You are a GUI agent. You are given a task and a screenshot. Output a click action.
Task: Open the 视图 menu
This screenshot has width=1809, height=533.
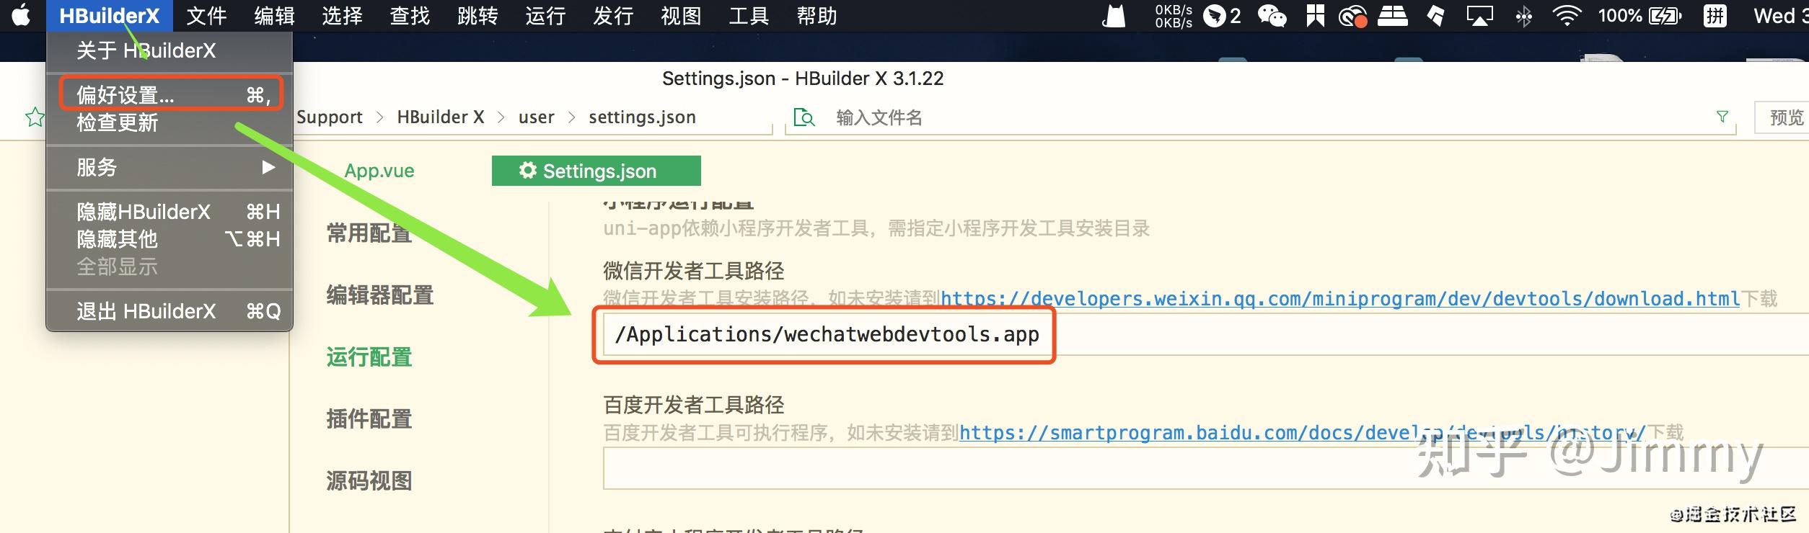pyautogui.click(x=681, y=16)
